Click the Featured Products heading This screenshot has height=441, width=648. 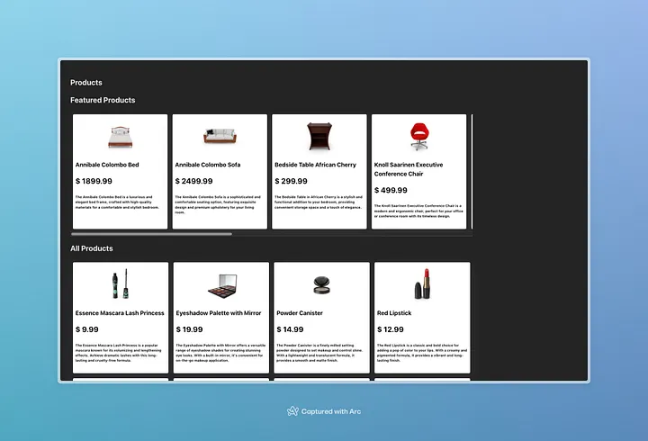coord(103,100)
